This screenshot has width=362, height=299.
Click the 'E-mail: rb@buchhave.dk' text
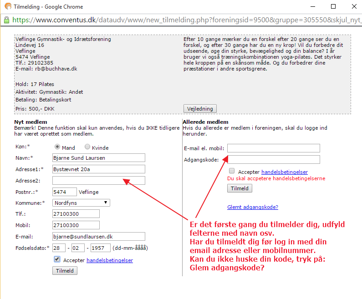46,69
